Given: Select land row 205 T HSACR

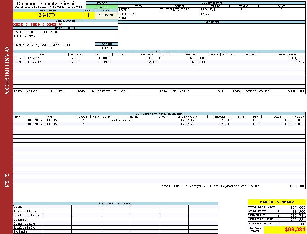Looking at the screenshot, I should [159, 58].
